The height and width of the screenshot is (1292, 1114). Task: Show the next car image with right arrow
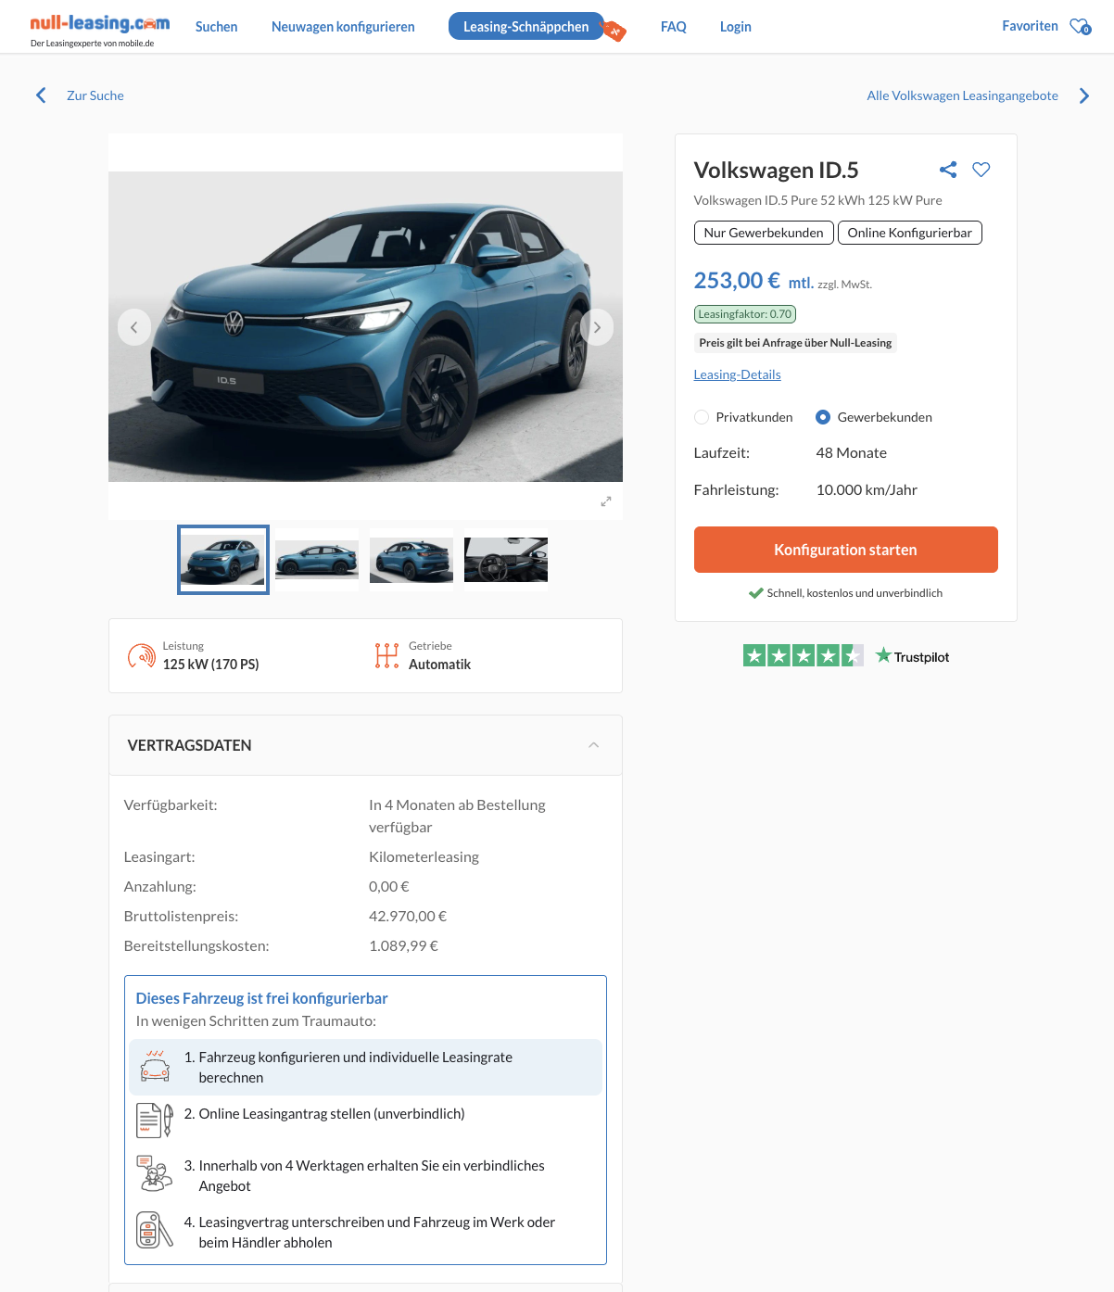point(597,327)
